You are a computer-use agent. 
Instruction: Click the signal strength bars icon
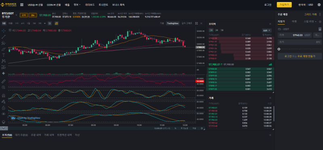point(270,64)
